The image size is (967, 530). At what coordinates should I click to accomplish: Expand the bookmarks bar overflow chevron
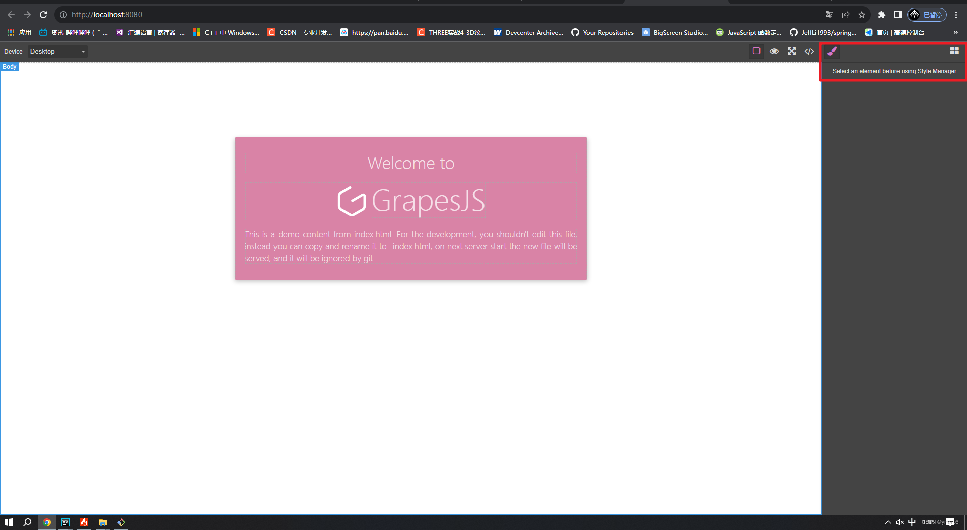(955, 32)
